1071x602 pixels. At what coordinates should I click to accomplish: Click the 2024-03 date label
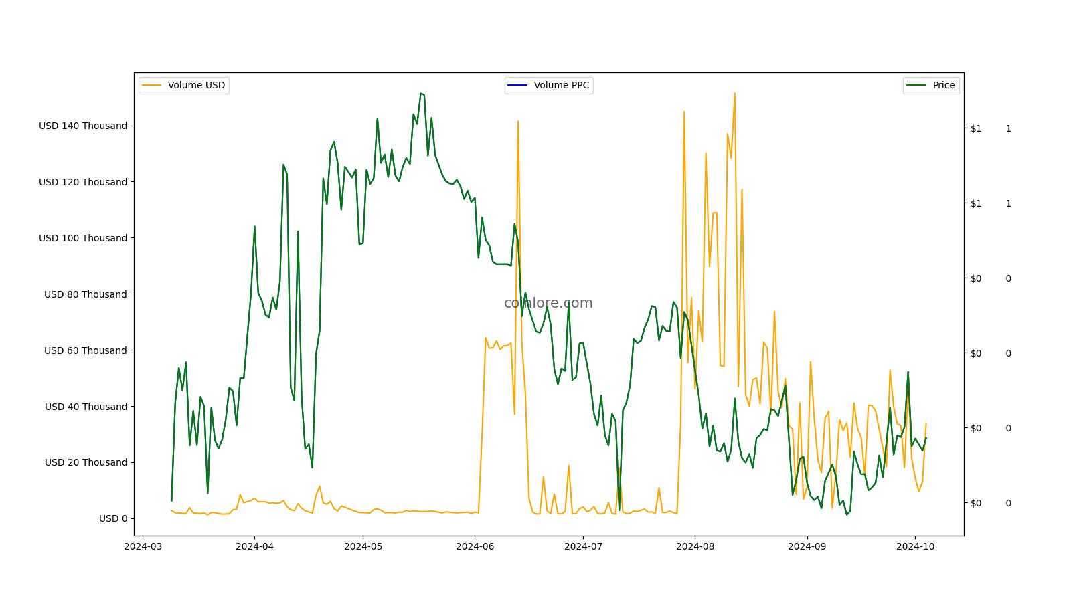pos(143,546)
